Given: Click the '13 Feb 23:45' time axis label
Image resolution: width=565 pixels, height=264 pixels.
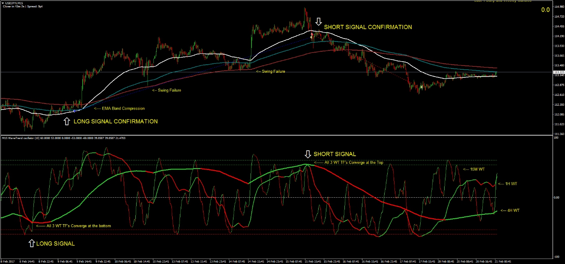Looking at the screenshot, I should pos(217,261).
